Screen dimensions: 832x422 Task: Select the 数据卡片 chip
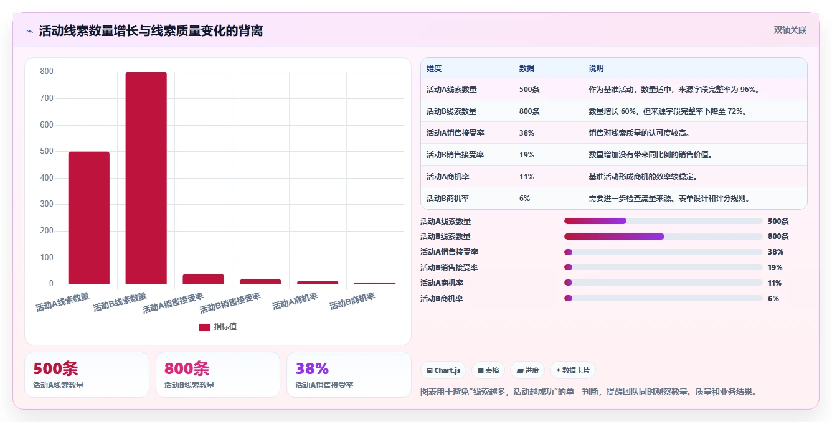click(573, 370)
